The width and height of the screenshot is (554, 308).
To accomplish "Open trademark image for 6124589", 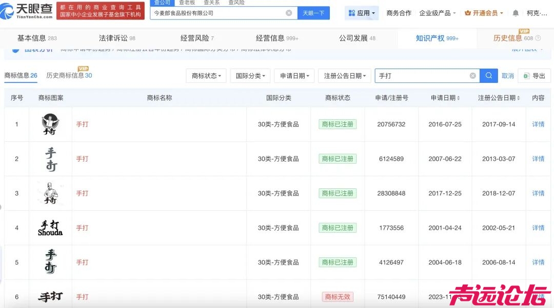I will (51, 159).
